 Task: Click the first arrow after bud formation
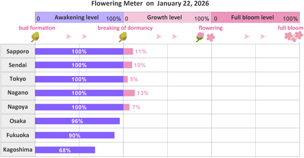[x=69, y=36]
